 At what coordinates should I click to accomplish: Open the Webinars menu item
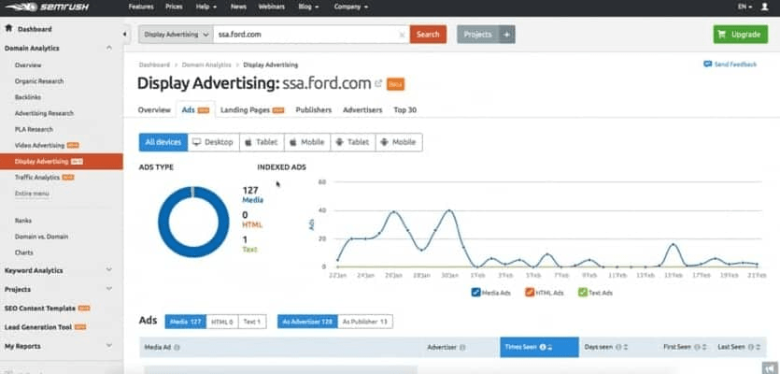272,7
